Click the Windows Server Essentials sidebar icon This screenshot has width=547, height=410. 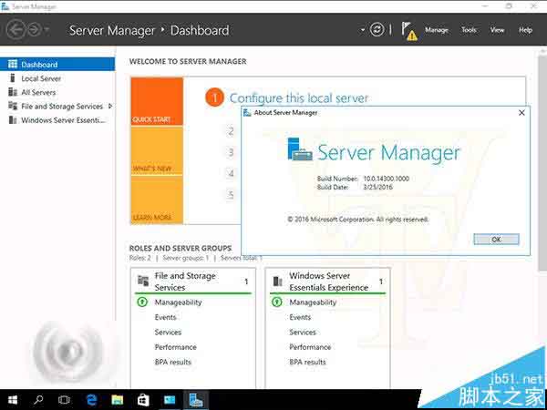(x=13, y=120)
